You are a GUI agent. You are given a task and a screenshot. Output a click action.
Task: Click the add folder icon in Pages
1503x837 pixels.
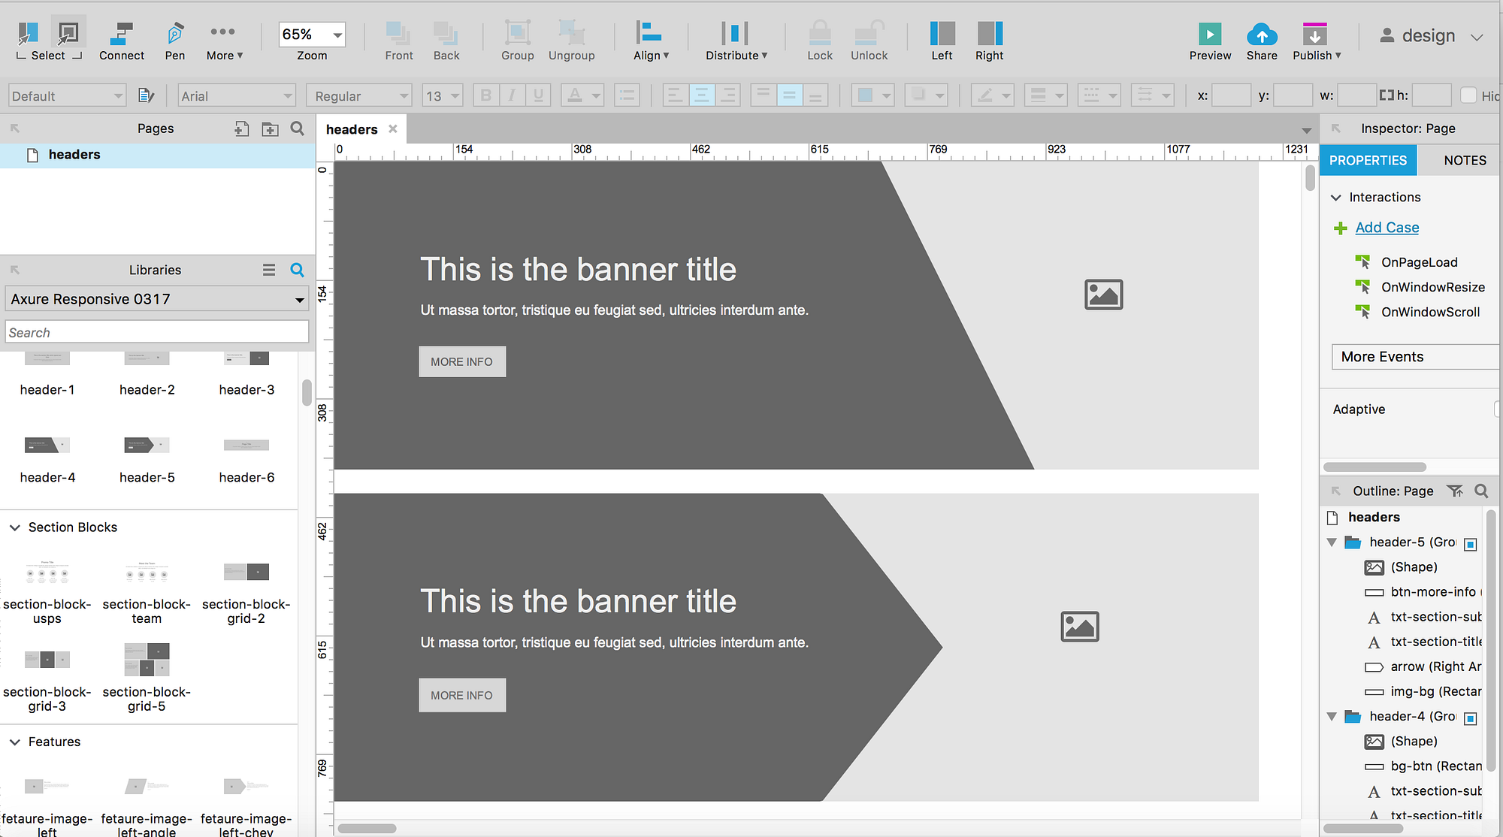pyautogui.click(x=270, y=129)
